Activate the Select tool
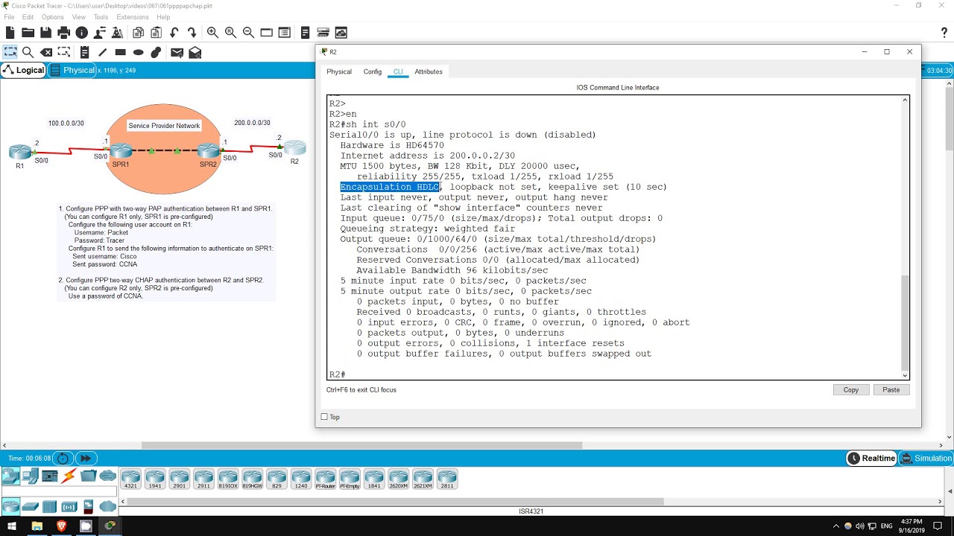The width and height of the screenshot is (954, 536). [x=10, y=52]
